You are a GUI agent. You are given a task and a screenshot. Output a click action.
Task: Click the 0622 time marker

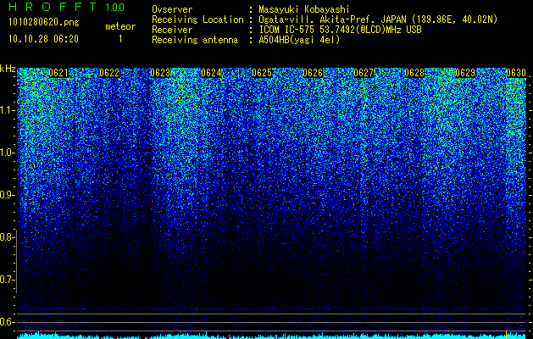click(109, 73)
